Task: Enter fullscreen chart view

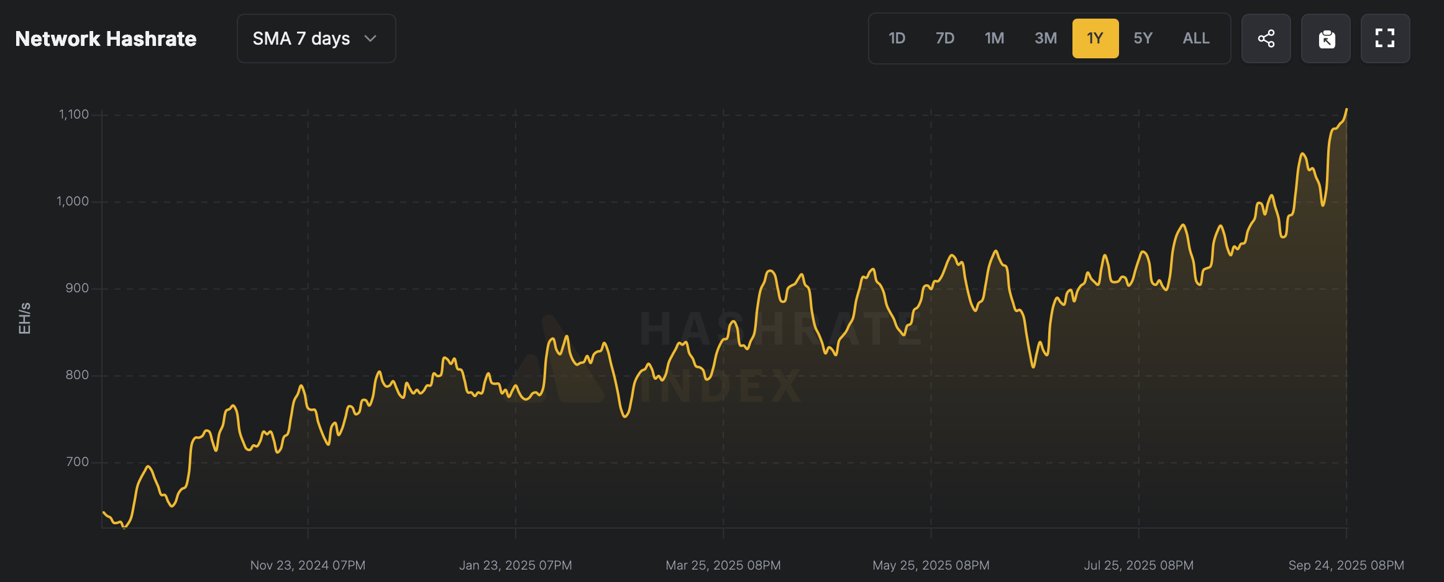Action: (1385, 38)
